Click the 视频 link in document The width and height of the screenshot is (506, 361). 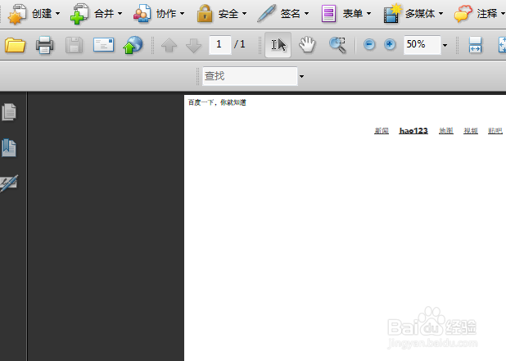click(471, 131)
